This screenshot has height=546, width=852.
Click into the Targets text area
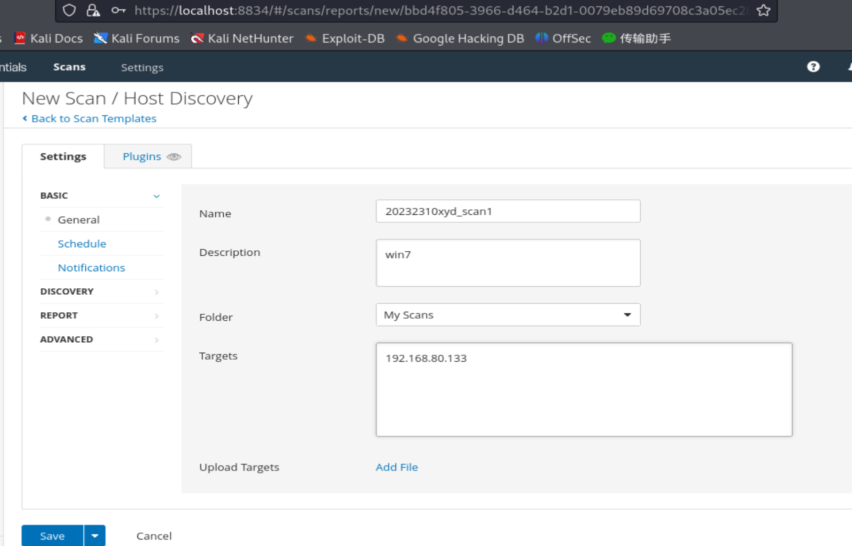pos(584,390)
